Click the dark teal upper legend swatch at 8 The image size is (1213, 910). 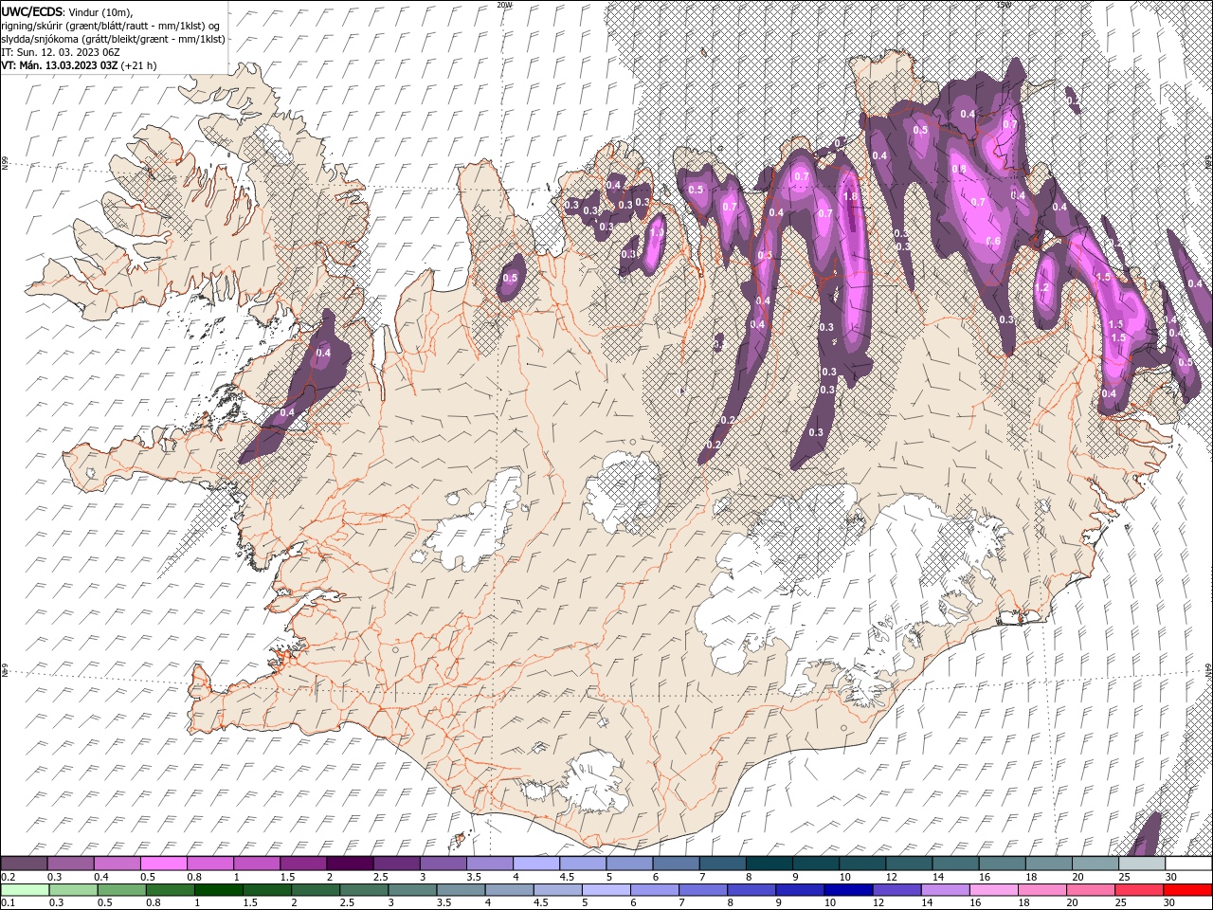point(769,863)
